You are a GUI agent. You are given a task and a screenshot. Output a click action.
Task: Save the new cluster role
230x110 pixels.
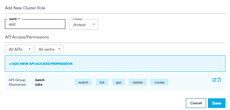point(216,103)
